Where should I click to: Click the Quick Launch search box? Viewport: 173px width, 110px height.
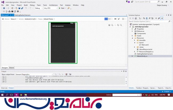pos(147,2)
